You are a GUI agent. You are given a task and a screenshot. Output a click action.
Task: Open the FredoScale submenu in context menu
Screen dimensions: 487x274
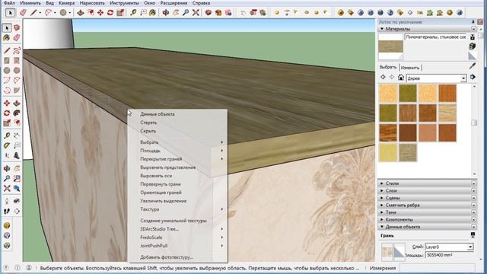177,237
